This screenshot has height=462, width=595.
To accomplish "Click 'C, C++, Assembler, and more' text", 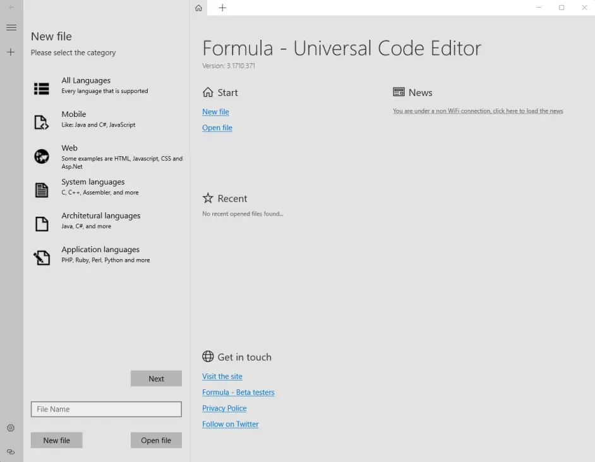I will point(100,193).
